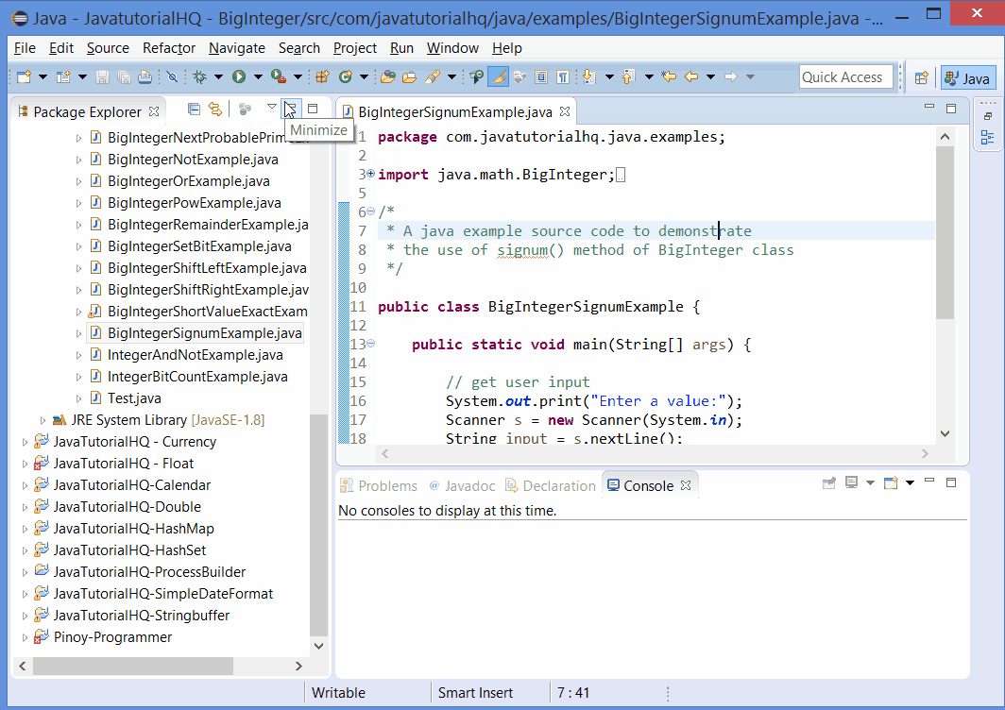Screen dimensions: 1005x710
Task: Minimize the Package Explorer view
Action: 289,108
